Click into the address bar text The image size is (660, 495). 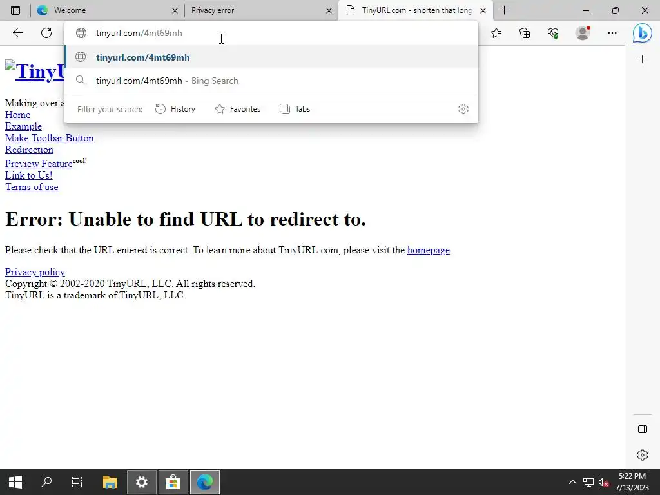(139, 33)
